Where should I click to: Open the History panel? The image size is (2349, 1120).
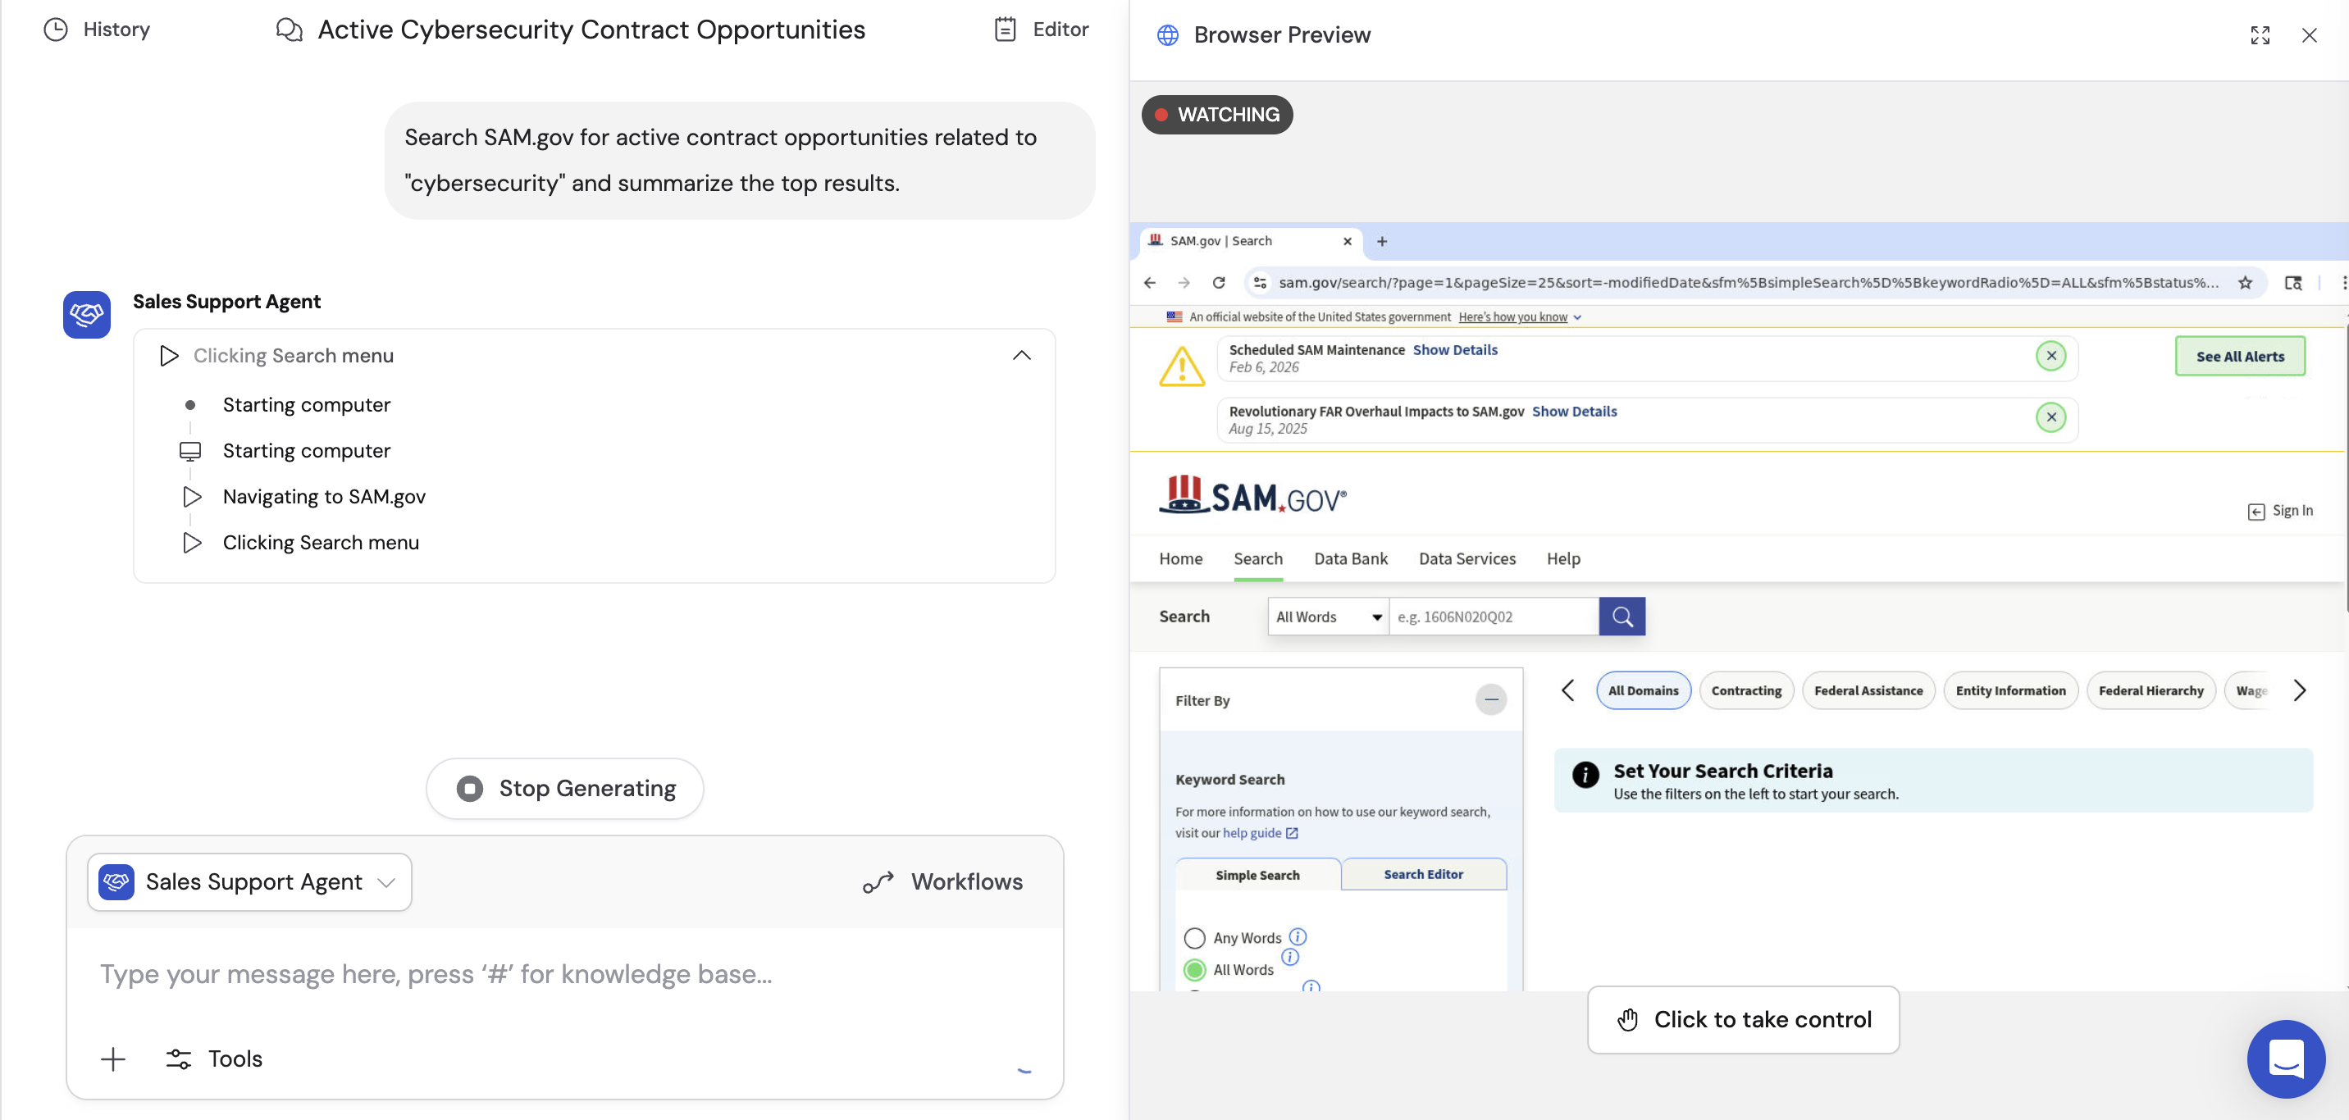click(x=97, y=28)
